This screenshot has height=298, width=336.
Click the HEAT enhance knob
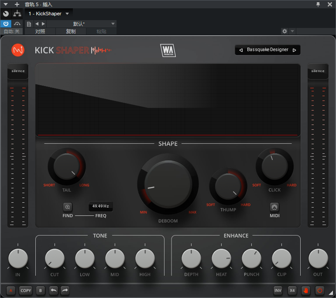[221, 259]
